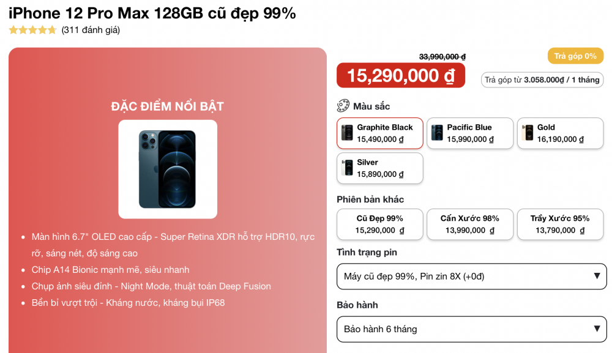The height and width of the screenshot is (353, 612).
Task: Click the Pacific Blue phone thumbnail icon
Action: pyautogui.click(x=437, y=133)
